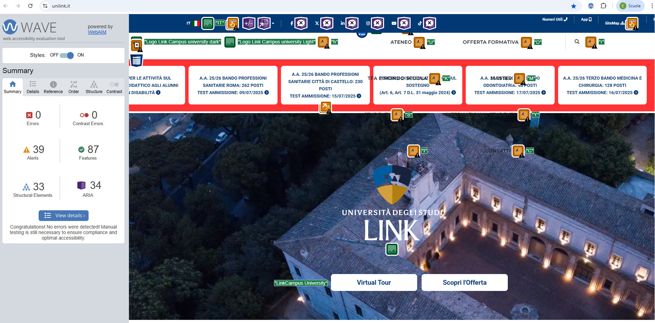
Task: Click the green alt-text icon beside IT flag
Action: point(208,23)
